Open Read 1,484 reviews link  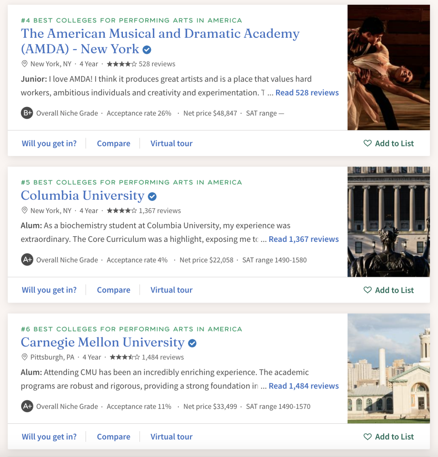[x=303, y=386]
